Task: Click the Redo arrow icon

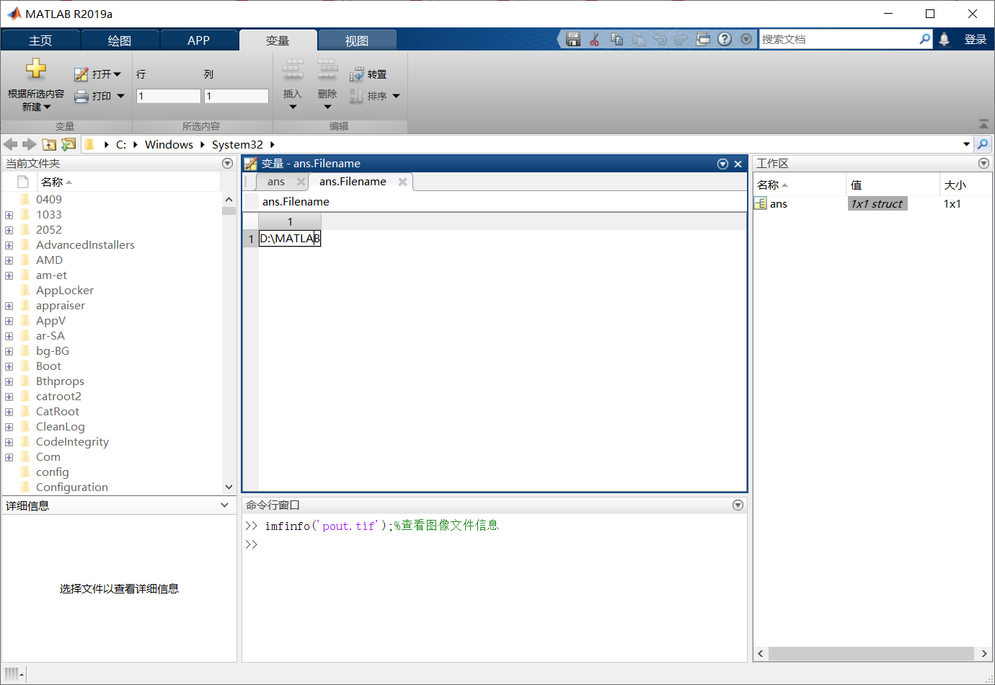Action: point(681,39)
